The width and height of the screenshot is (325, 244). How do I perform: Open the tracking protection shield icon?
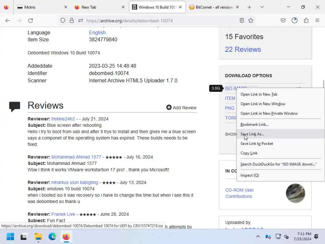(63, 20)
